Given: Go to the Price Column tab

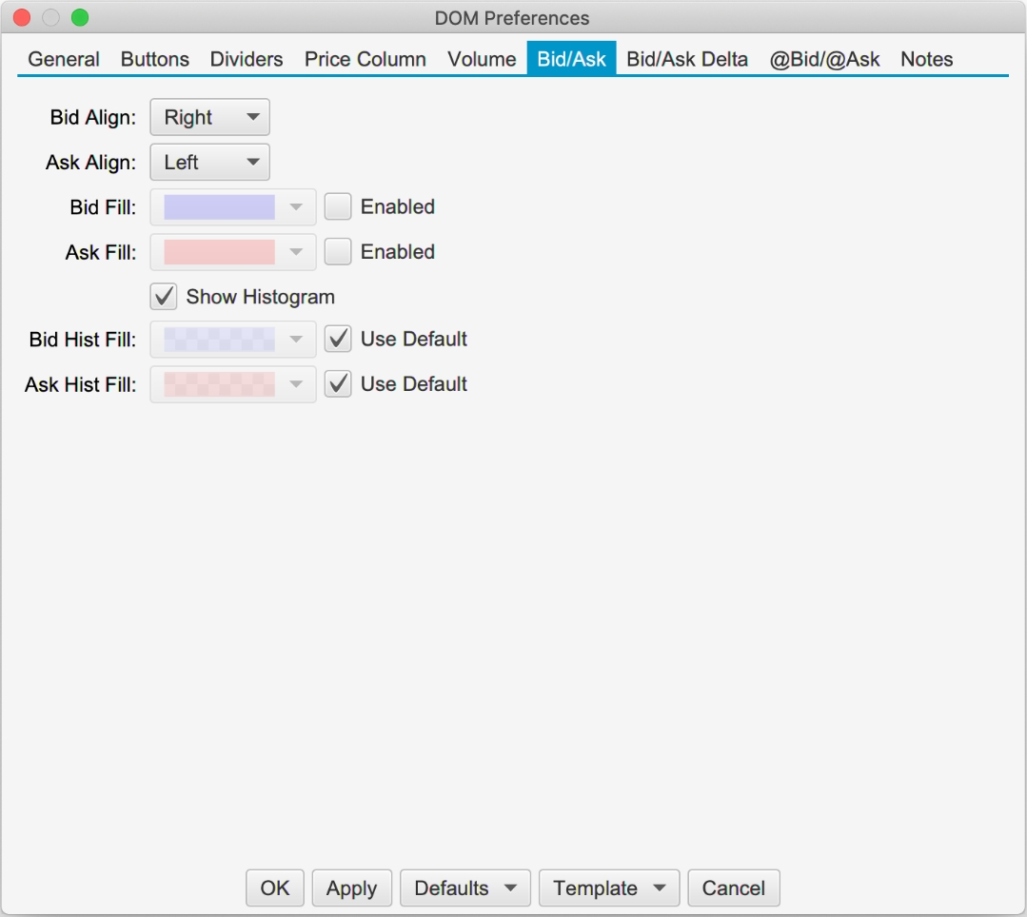Looking at the screenshot, I should click(365, 59).
